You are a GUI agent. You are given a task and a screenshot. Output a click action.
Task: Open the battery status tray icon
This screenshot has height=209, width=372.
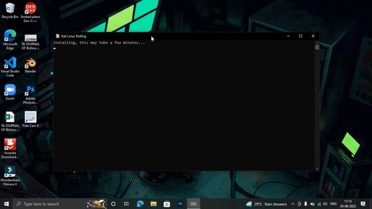click(x=312, y=204)
